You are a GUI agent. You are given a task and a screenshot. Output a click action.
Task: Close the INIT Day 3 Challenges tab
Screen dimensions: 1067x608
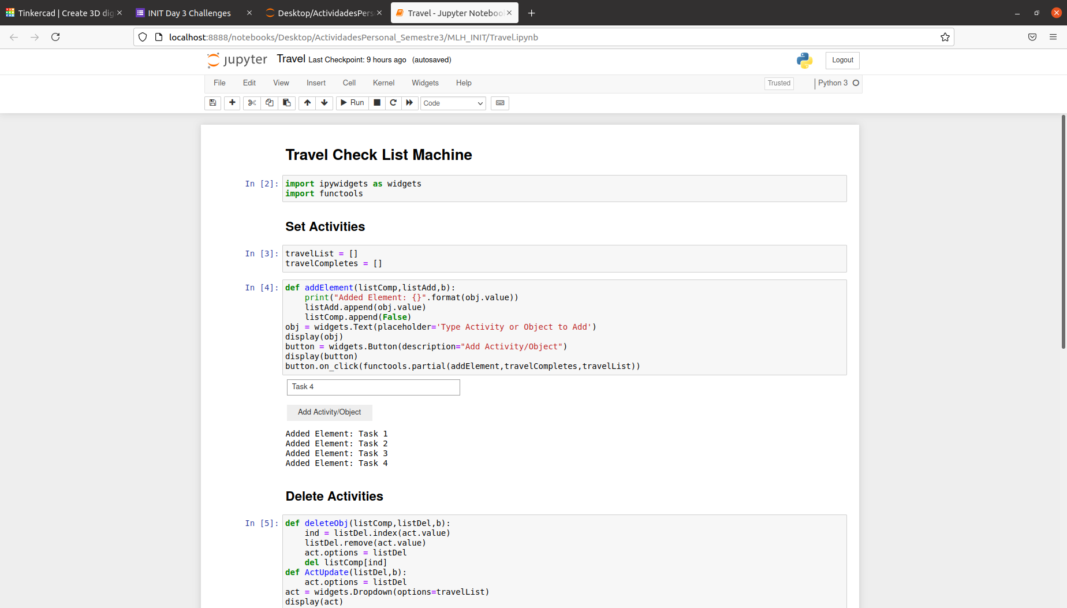pyautogui.click(x=249, y=13)
